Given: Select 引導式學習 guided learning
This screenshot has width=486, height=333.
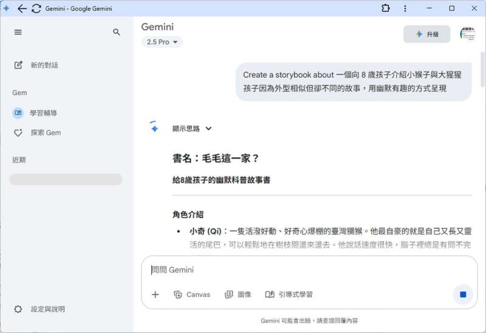Looking at the screenshot, I should click(x=289, y=295).
